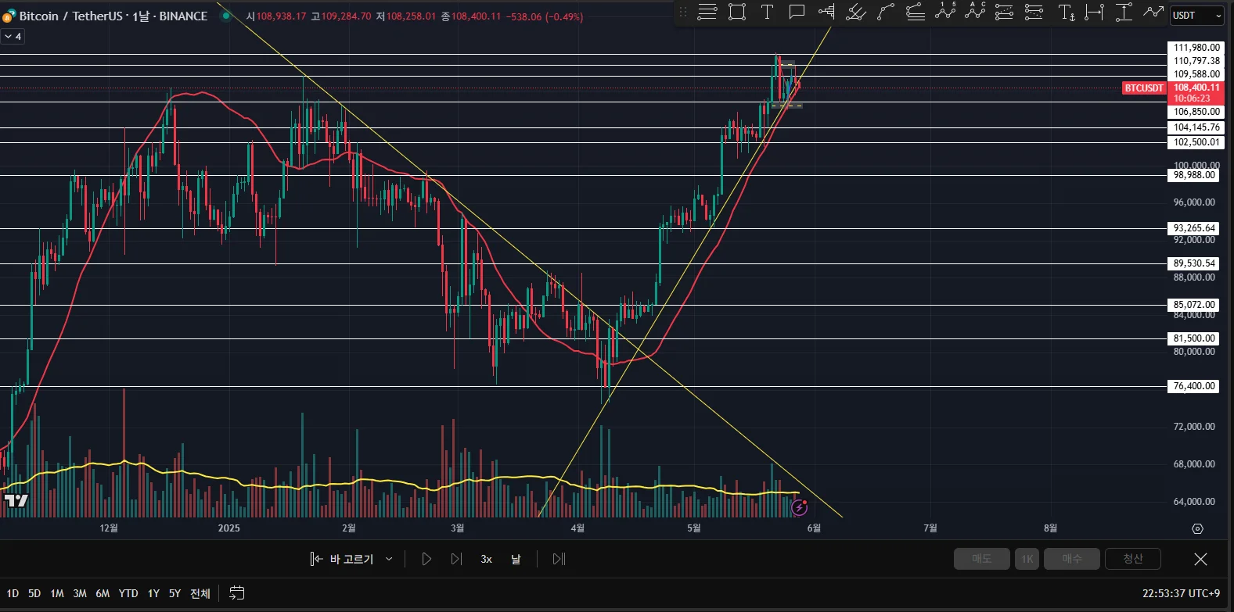Click the 1K quantity button

(x=1027, y=559)
